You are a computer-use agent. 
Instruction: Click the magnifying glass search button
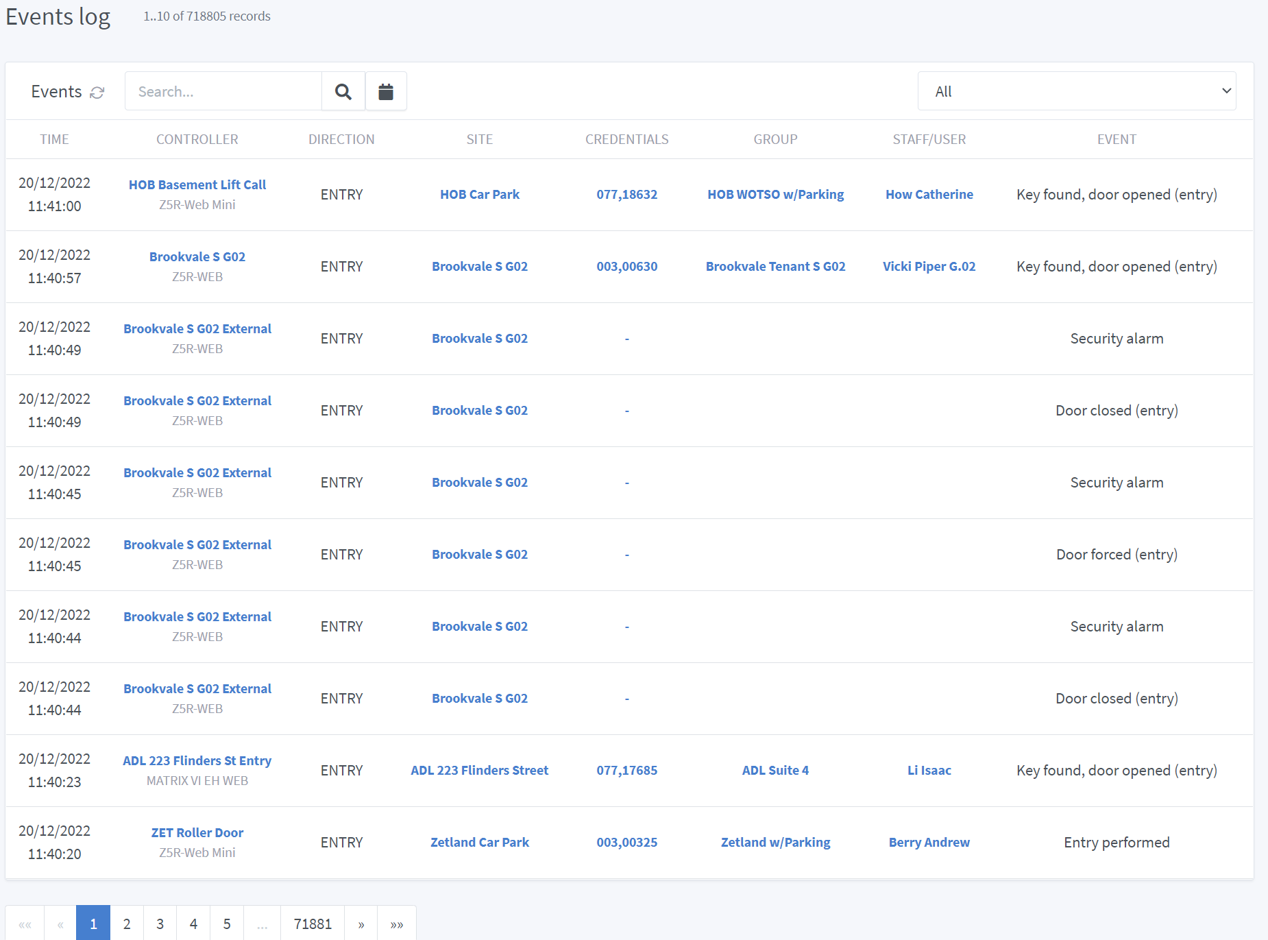point(343,91)
